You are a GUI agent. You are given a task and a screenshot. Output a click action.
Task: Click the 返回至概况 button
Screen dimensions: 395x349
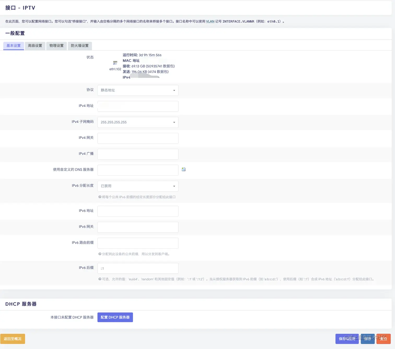click(x=13, y=339)
